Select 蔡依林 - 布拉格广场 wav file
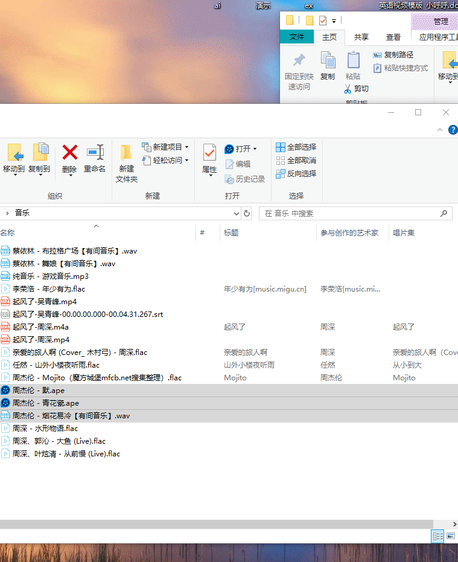Viewport: 458px width, 562px height. click(x=75, y=251)
